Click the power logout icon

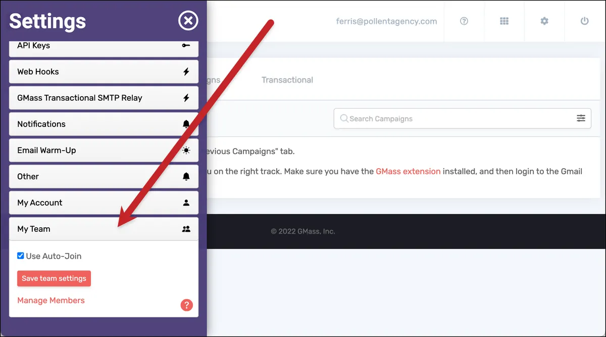click(x=585, y=21)
